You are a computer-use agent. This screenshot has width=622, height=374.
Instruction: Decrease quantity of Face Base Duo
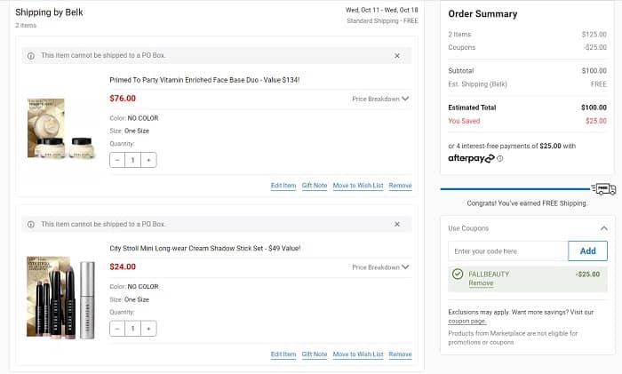(x=118, y=160)
